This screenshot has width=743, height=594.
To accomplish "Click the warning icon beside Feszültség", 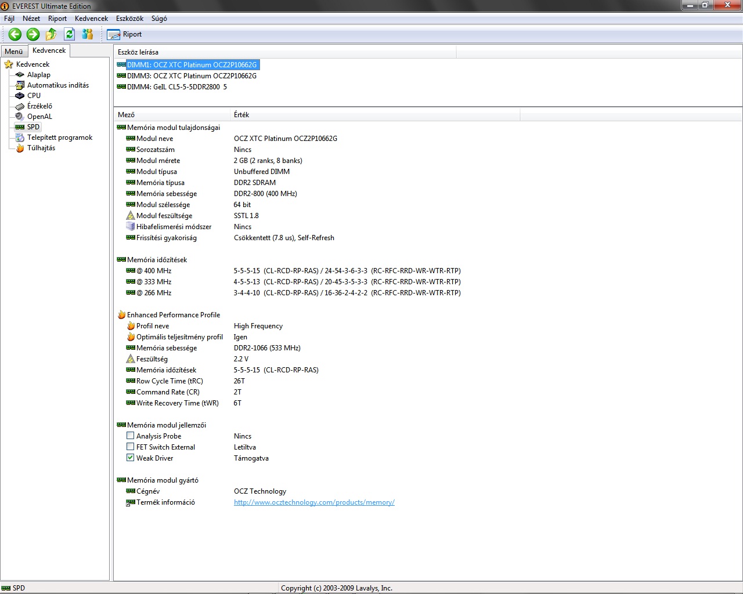I will tap(131, 359).
